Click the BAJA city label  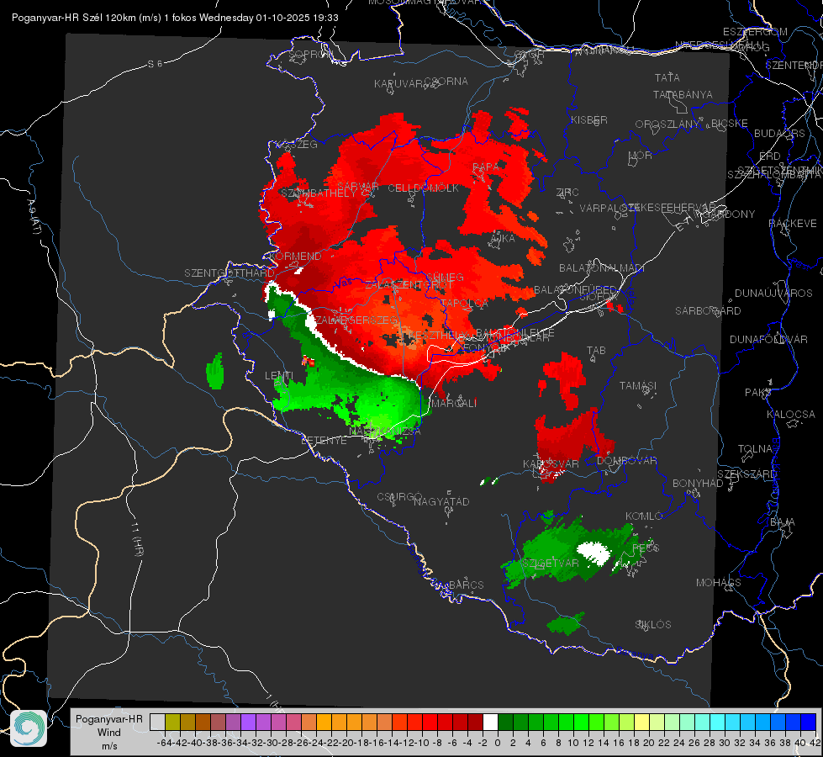[x=783, y=522]
